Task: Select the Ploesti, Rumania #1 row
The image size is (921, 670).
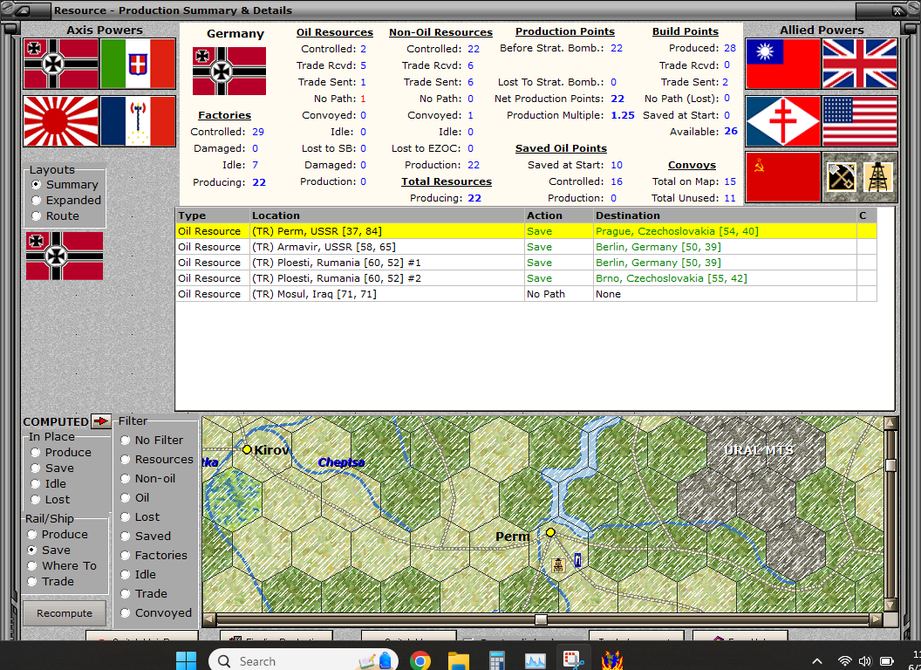Action: point(526,263)
